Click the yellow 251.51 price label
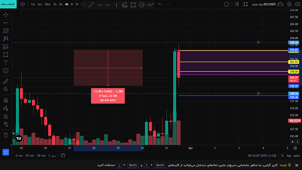Image resolution: width=302 pixels, height=170 pixels. pyautogui.click(x=294, y=62)
